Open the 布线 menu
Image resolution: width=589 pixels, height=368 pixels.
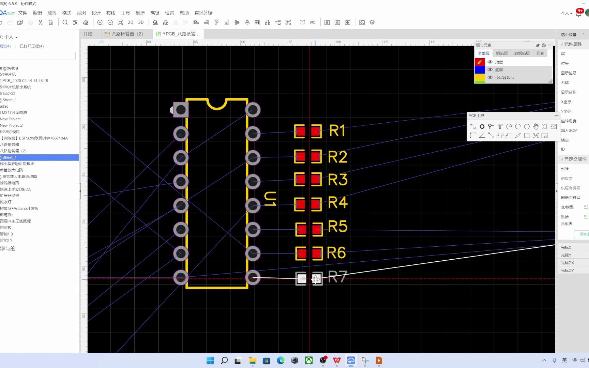[x=110, y=13]
